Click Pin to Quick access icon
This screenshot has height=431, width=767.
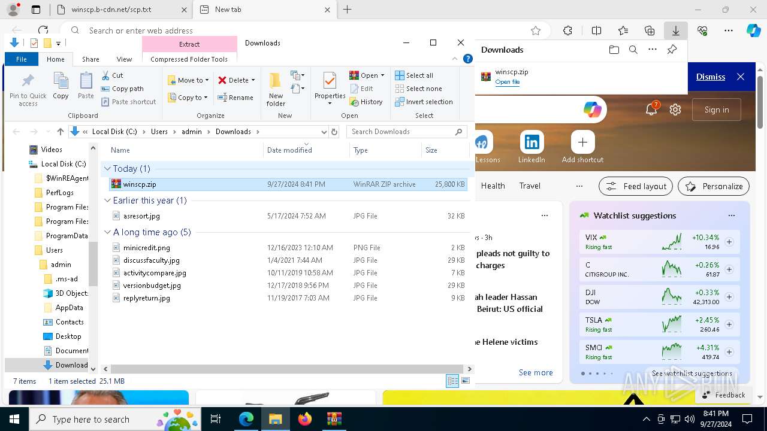point(28,90)
